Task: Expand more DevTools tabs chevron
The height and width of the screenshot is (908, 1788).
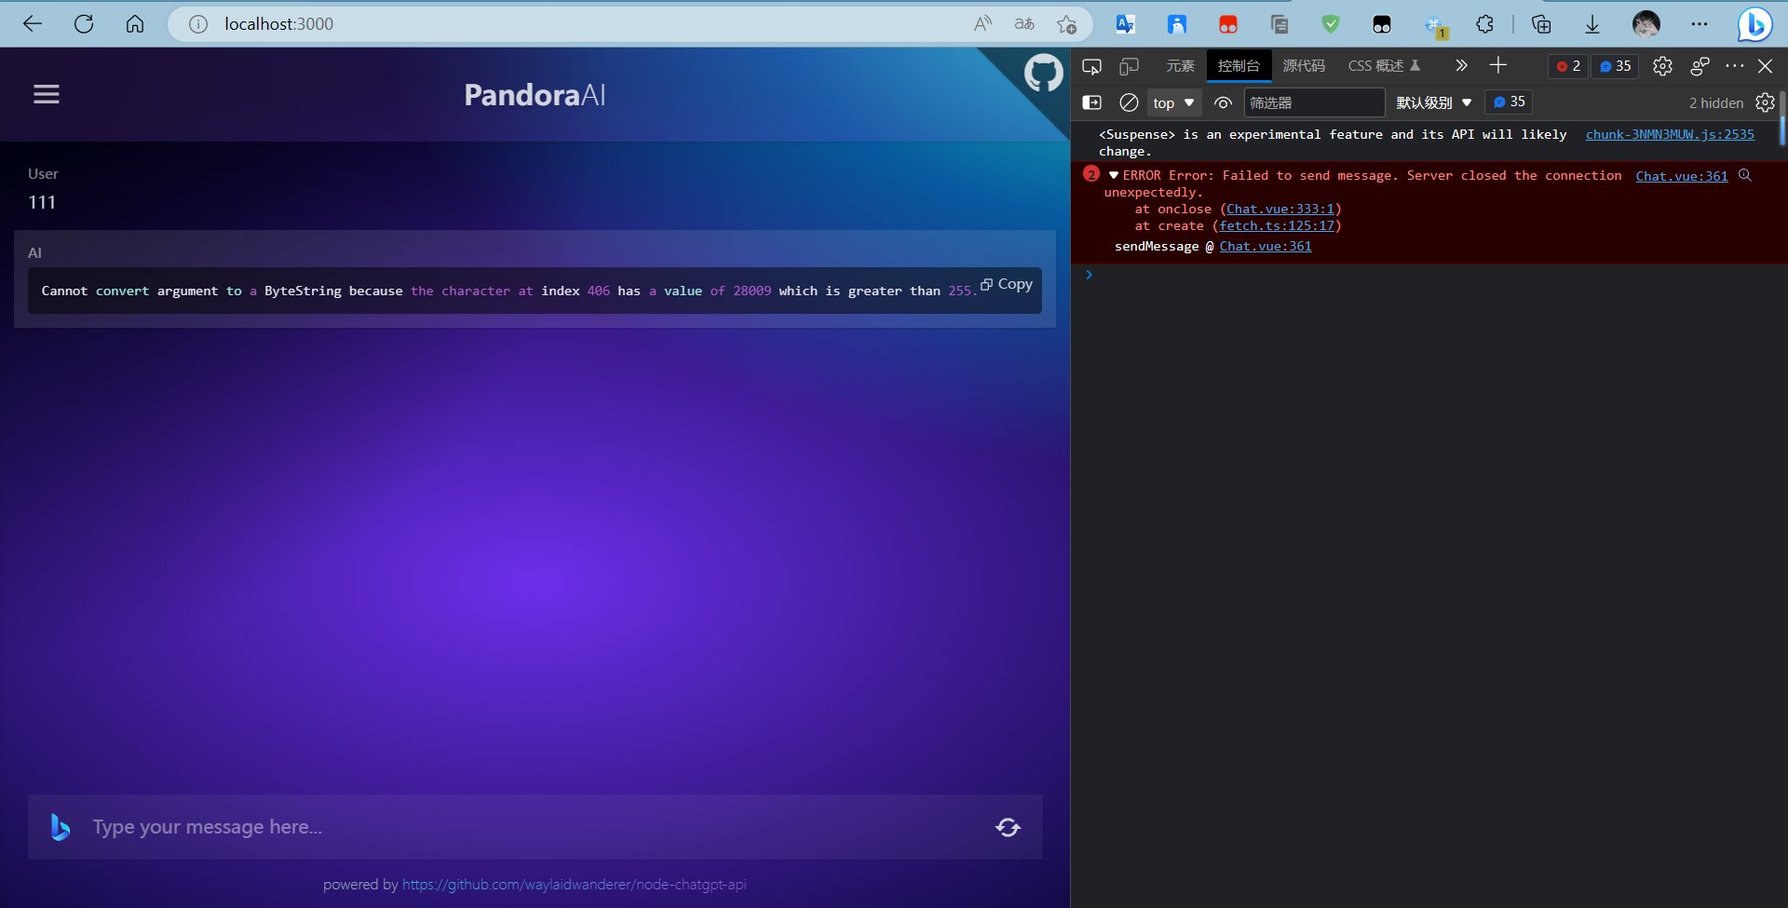Action: coord(1461,66)
